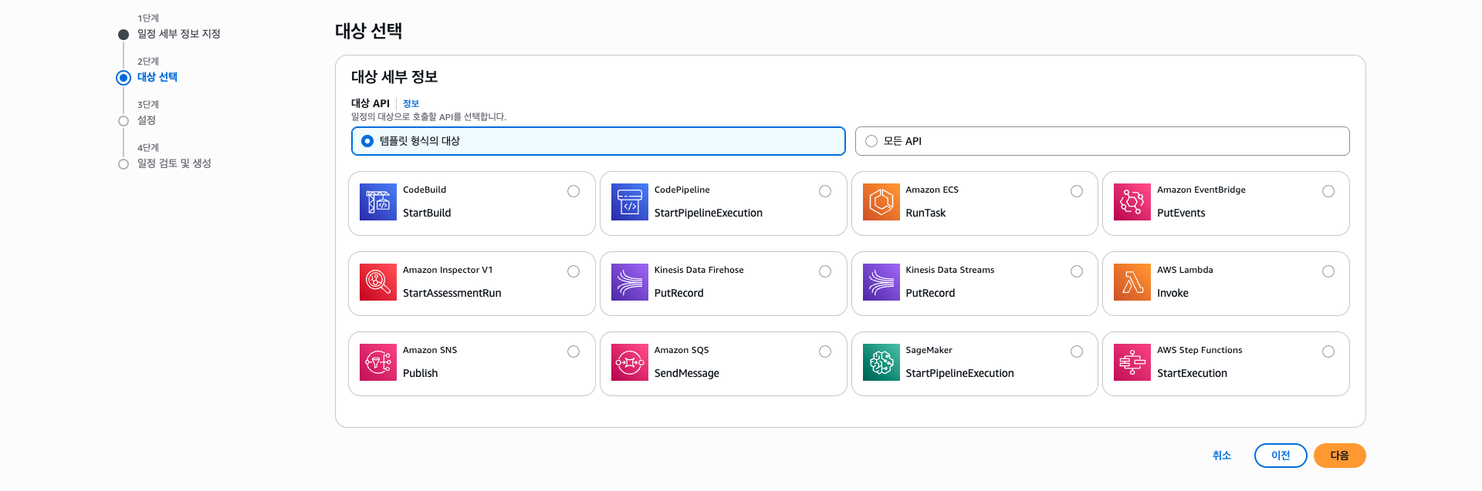Click the Amazon ECS icon
1482x491 pixels.
(x=881, y=202)
